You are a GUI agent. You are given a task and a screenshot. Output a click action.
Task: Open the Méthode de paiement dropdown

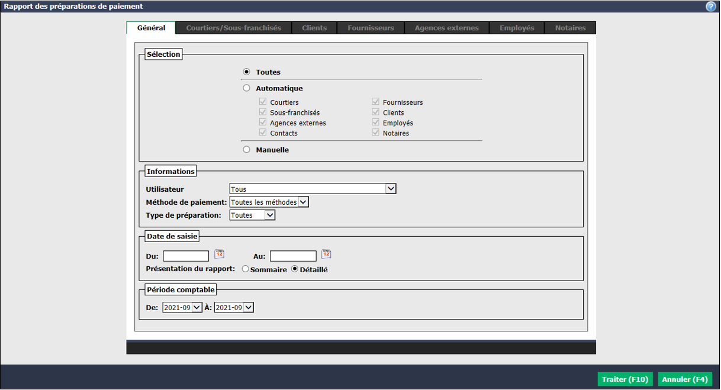269,202
